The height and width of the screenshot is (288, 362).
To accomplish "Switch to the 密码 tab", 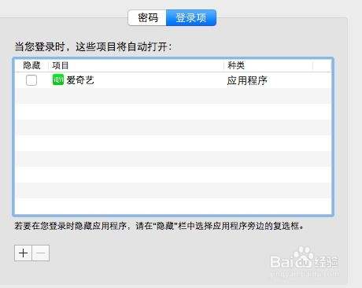I will (147, 18).
